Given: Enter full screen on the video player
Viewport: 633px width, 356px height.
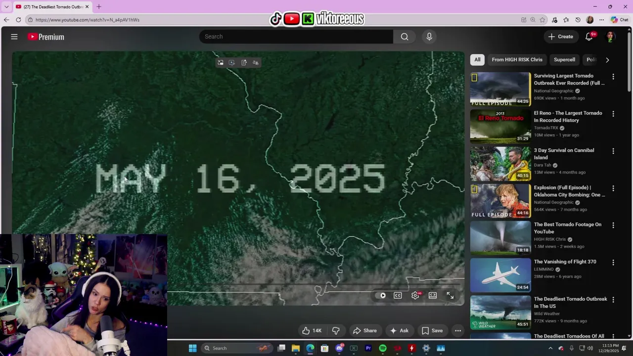Looking at the screenshot, I should click(x=450, y=295).
